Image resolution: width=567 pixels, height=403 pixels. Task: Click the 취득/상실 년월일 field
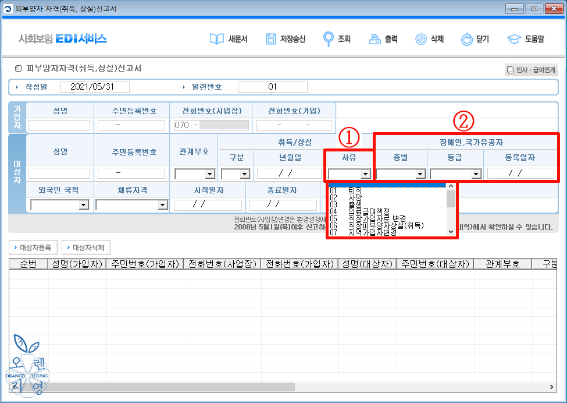click(x=289, y=174)
